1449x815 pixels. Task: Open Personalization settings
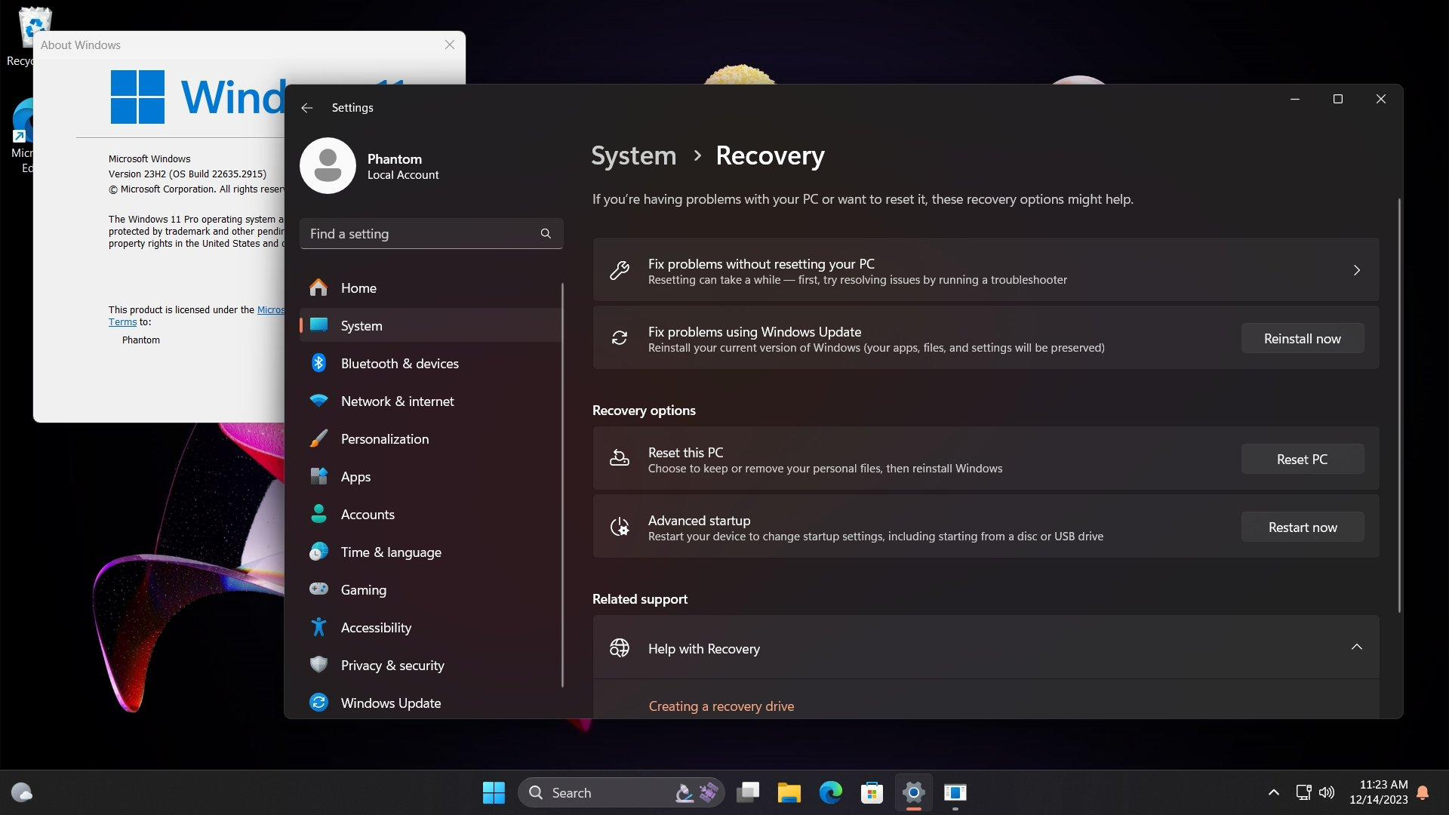click(x=431, y=438)
